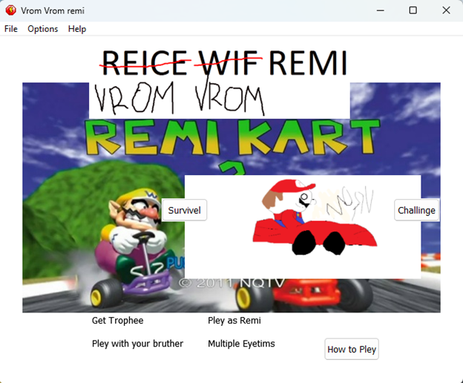Start the Challinge mode
This screenshot has width=463, height=383.
416,210
